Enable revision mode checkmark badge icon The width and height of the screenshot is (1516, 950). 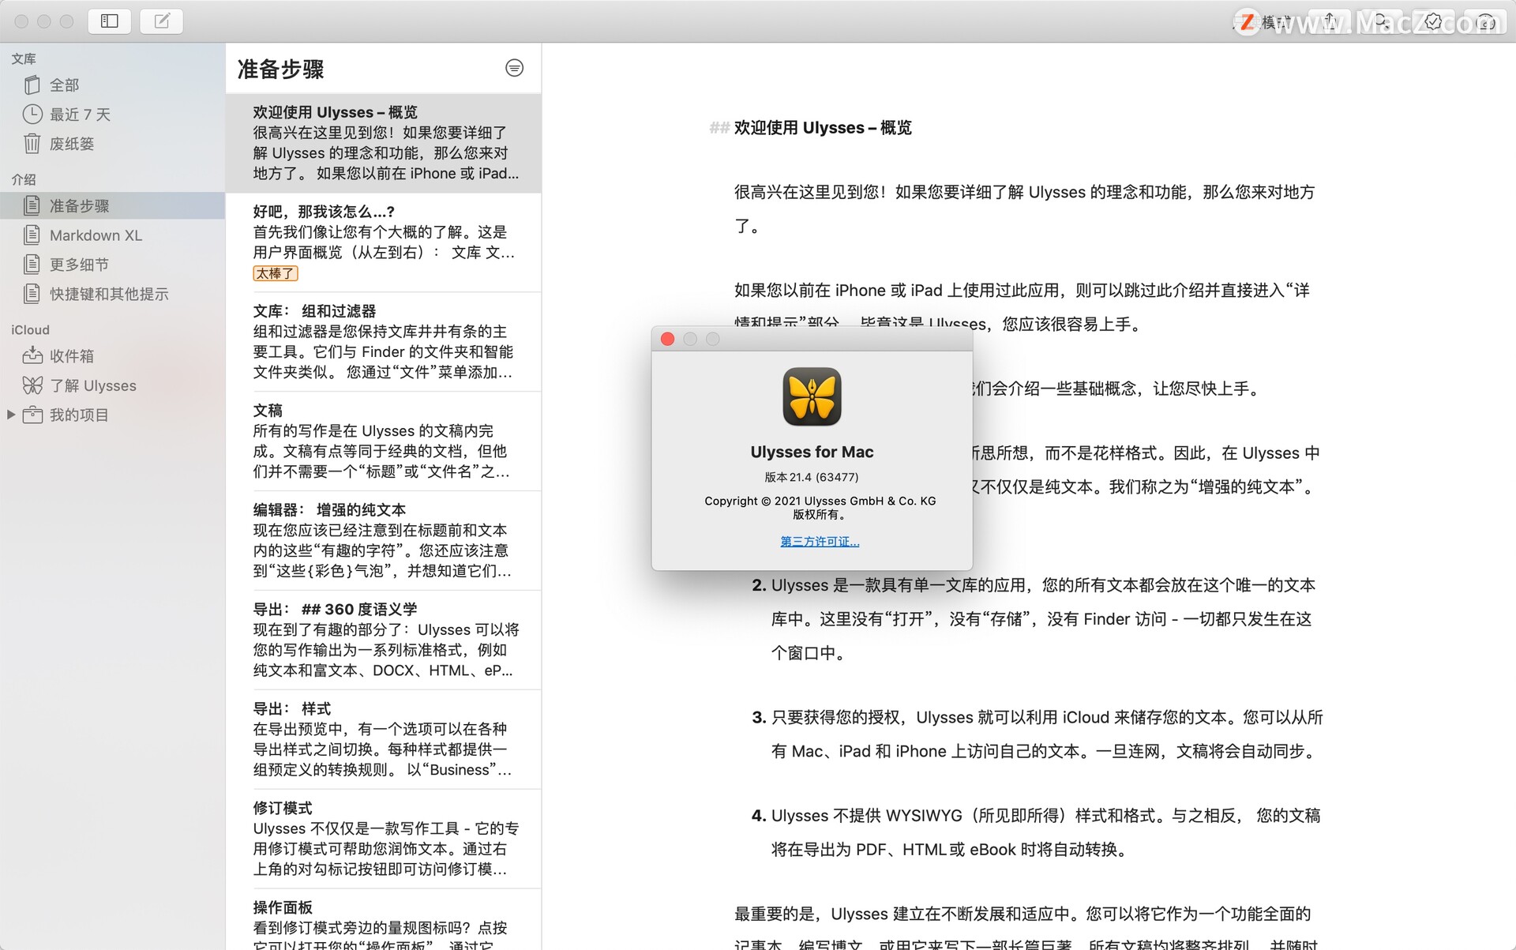(1434, 21)
